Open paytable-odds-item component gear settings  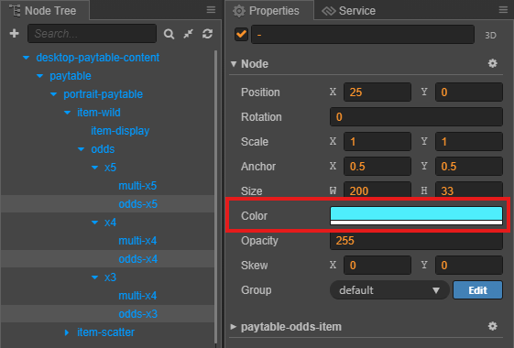[492, 326]
